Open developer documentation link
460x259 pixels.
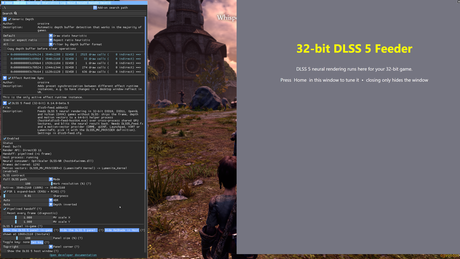[x=73, y=255]
